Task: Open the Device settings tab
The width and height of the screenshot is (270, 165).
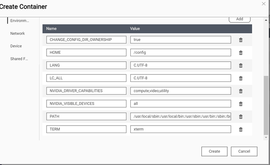Action: tap(16, 46)
